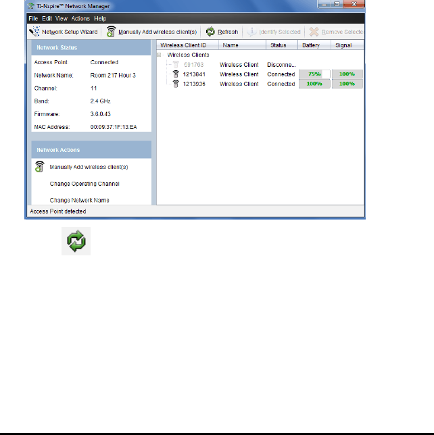This screenshot has height=435, width=434.
Task: Click the Network Setup Wizard icon
Action: 34,32
